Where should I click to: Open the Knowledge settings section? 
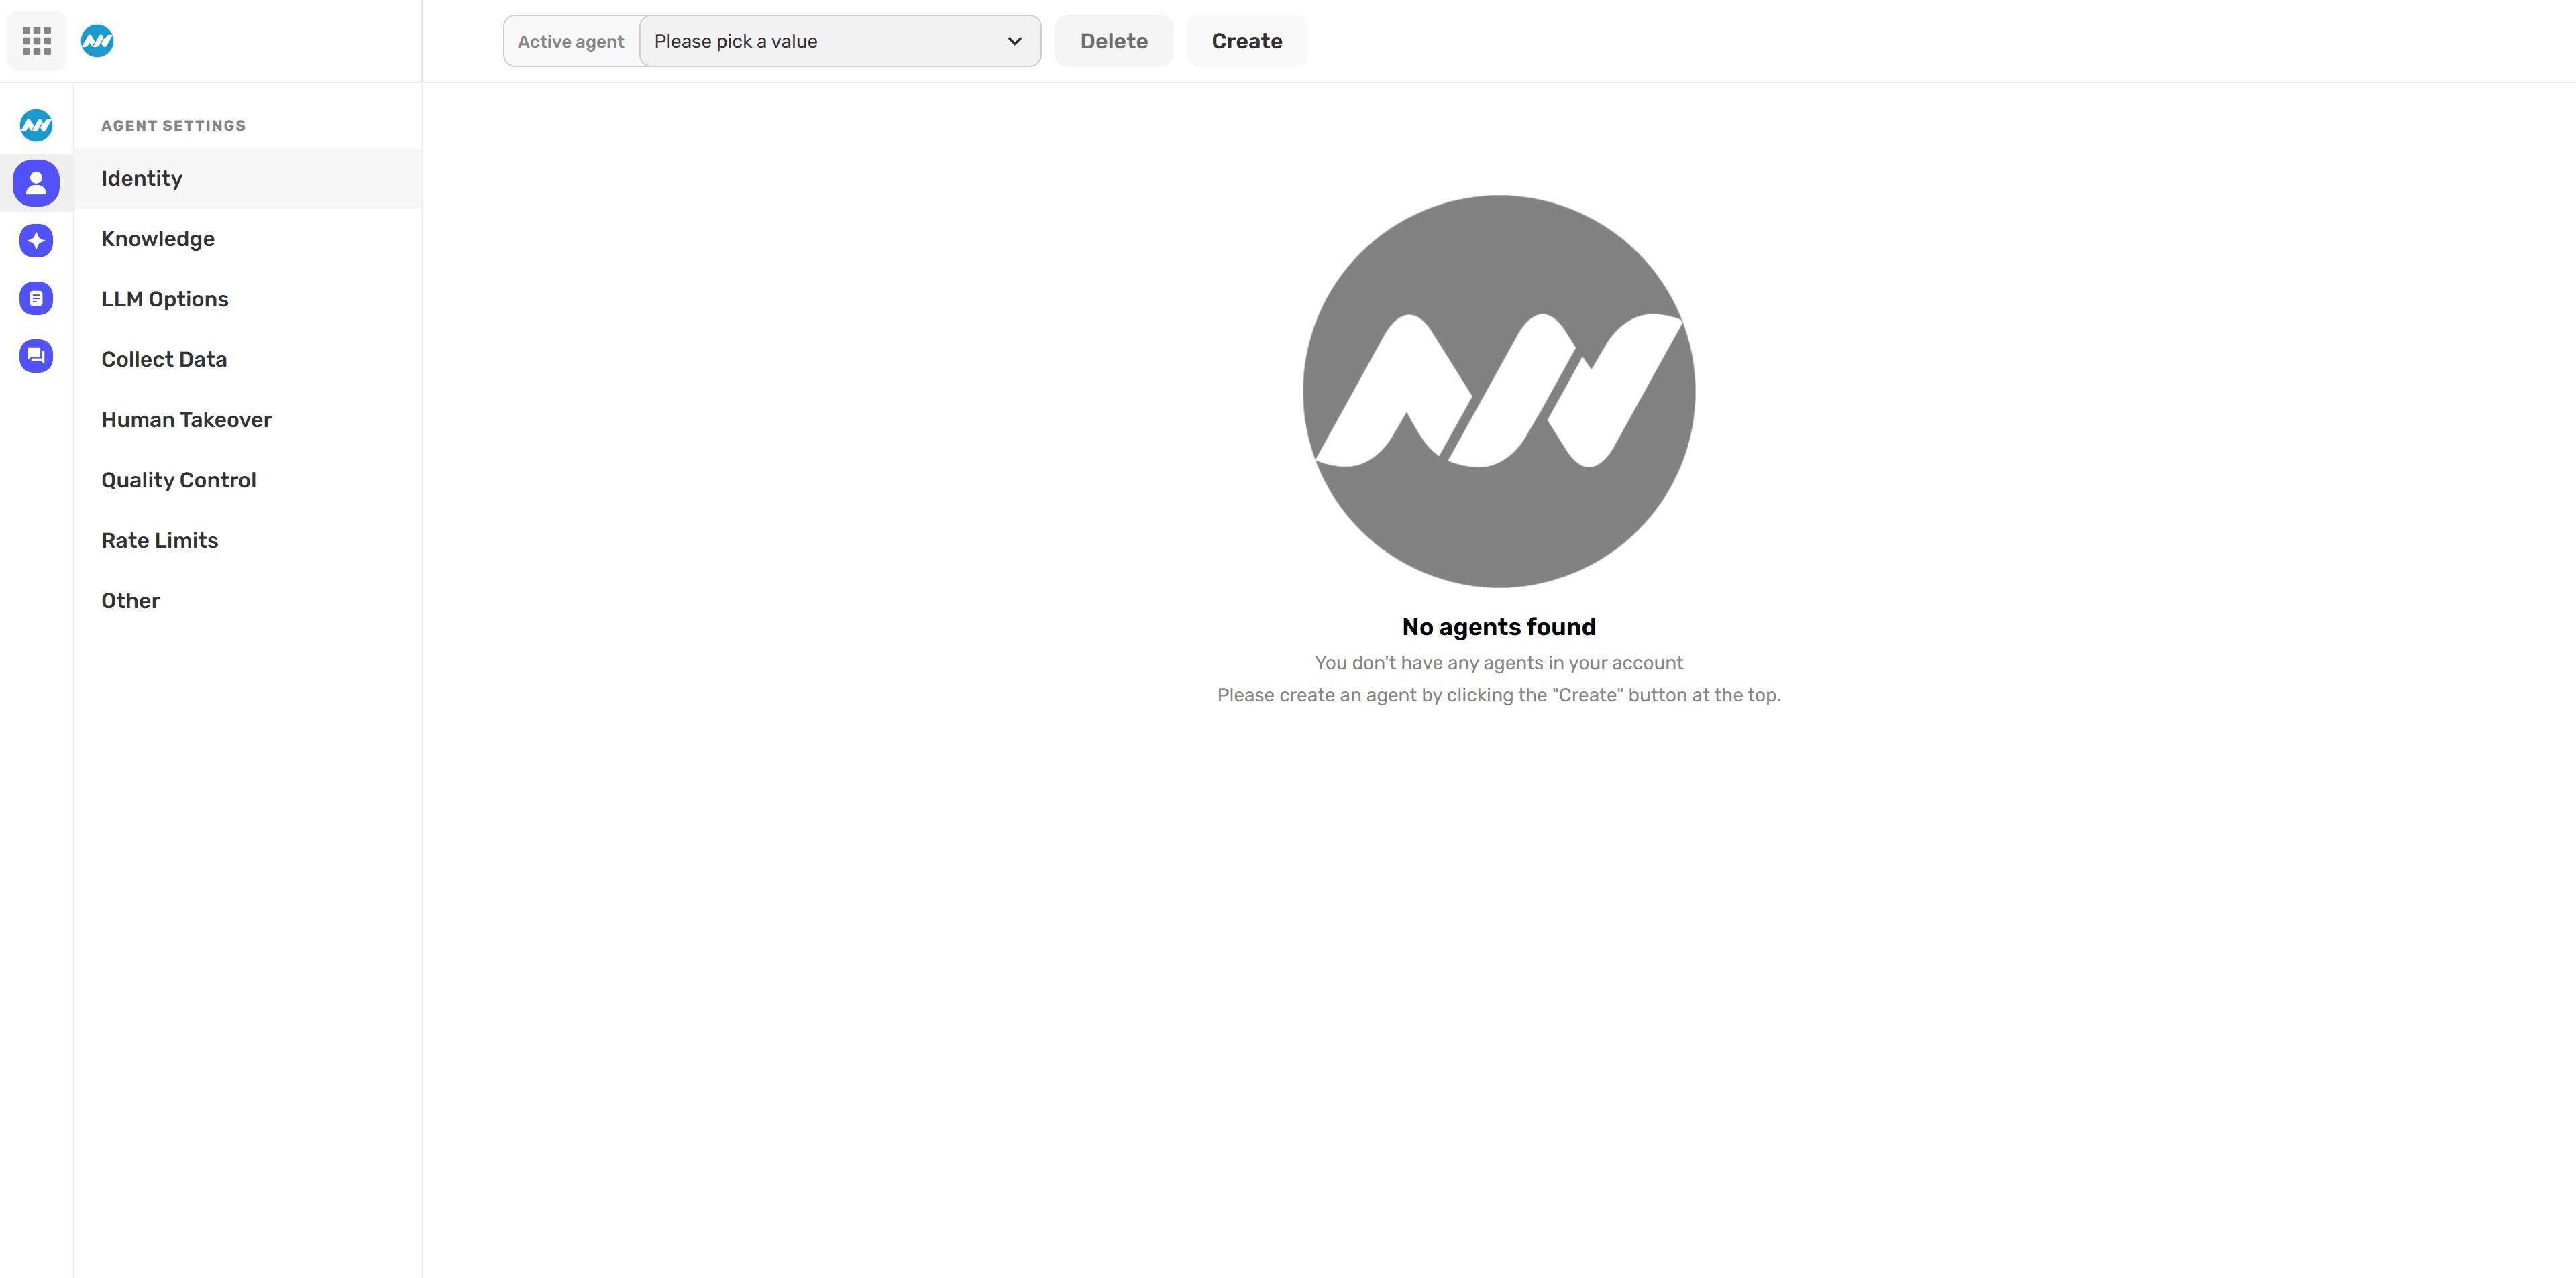tap(248, 239)
